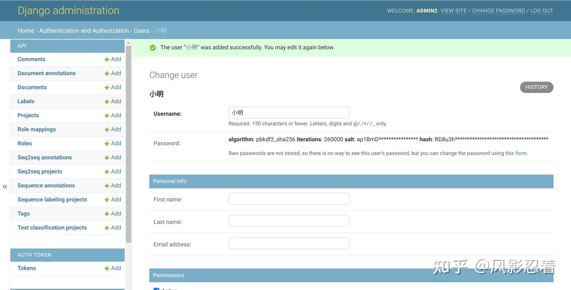Open the Users breadcrumb link
This screenshot has width=571, height=290.
coord(142,30)
